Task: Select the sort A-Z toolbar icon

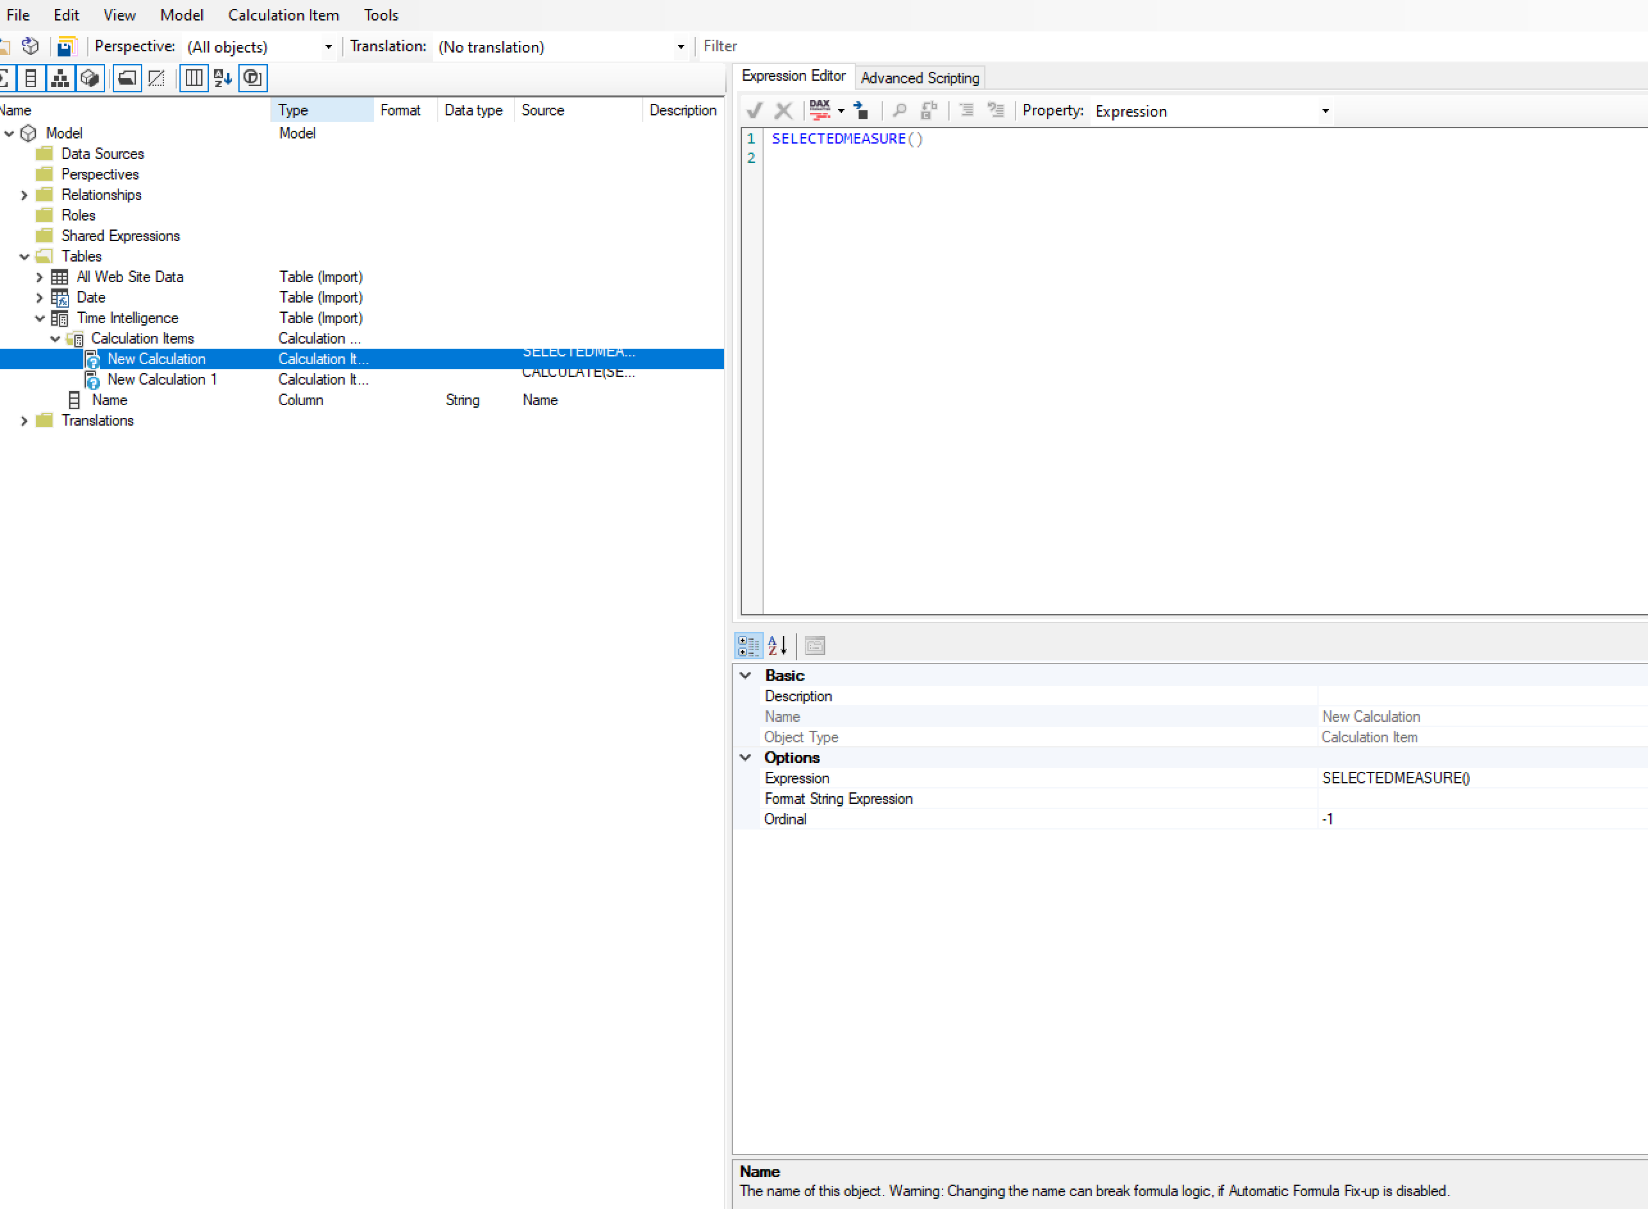Action: pyautogui.click(x=222, y=78)
